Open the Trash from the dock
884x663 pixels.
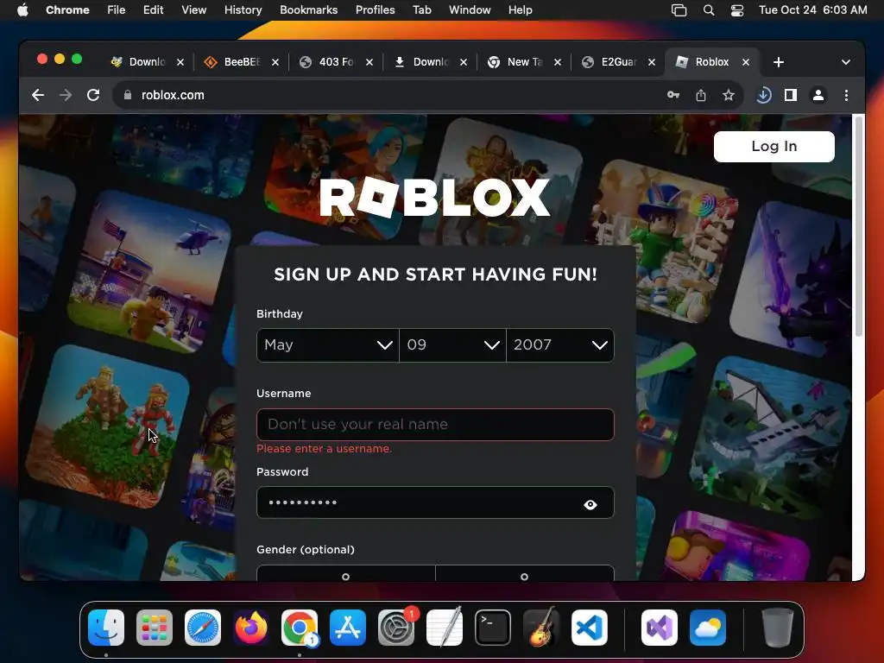pyautogui.click(x=778, y=628)
